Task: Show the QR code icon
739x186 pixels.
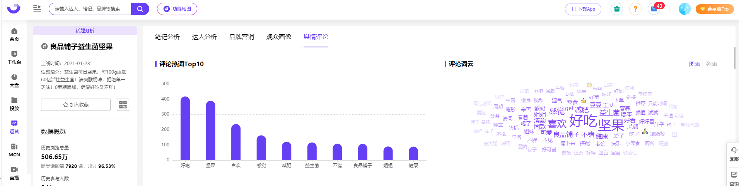Action: tap(123, 105)
